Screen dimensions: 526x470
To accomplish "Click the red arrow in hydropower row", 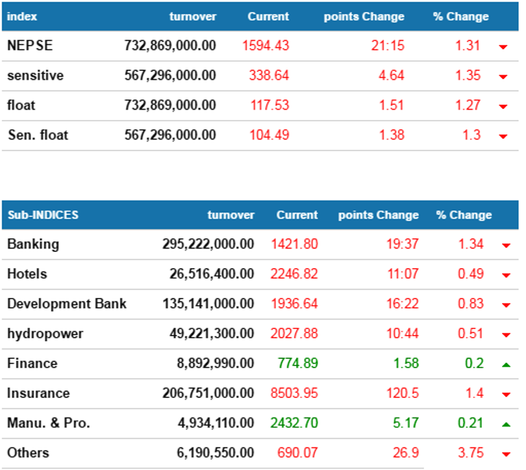I will point(506,335).
